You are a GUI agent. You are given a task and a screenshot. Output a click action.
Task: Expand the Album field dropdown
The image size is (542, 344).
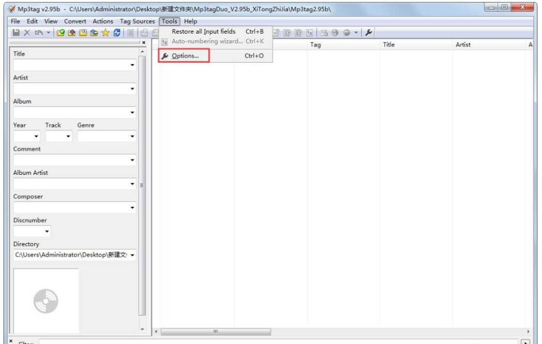(x=132, y=112)
